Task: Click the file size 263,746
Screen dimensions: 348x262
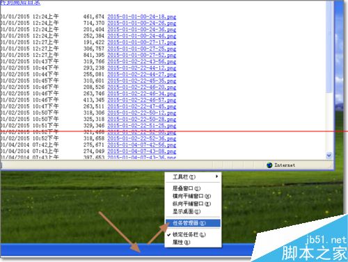Action: pos(94,94)
